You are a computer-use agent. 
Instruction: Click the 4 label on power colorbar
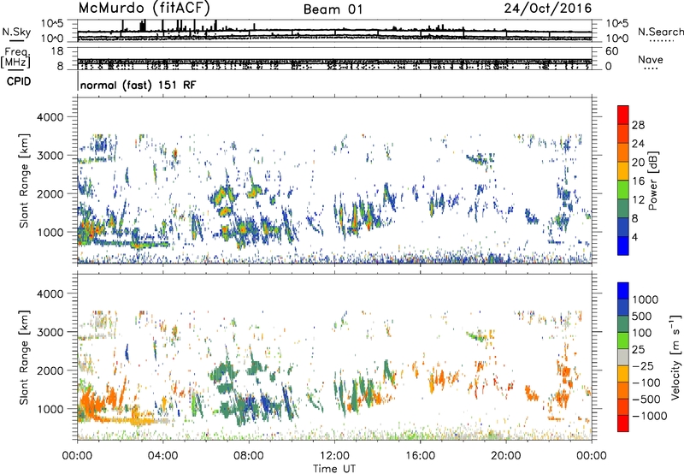(635, 237)
